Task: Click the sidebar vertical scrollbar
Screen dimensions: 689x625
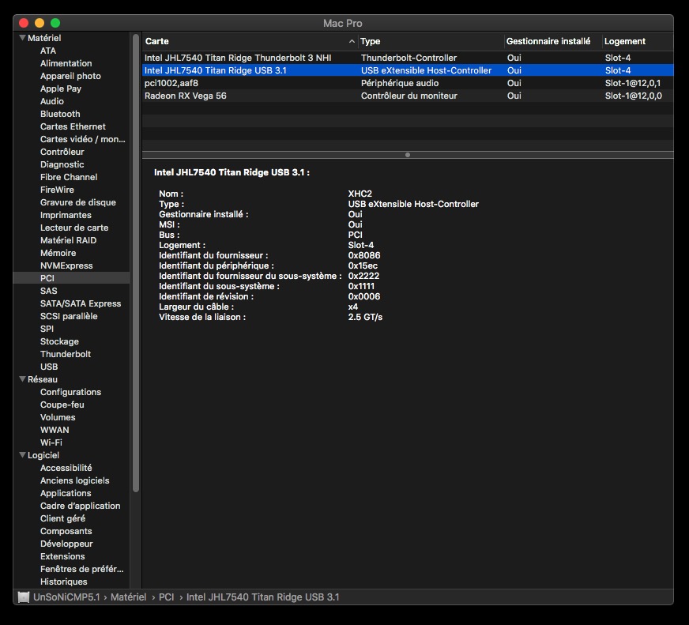Action: click(136, 263)
